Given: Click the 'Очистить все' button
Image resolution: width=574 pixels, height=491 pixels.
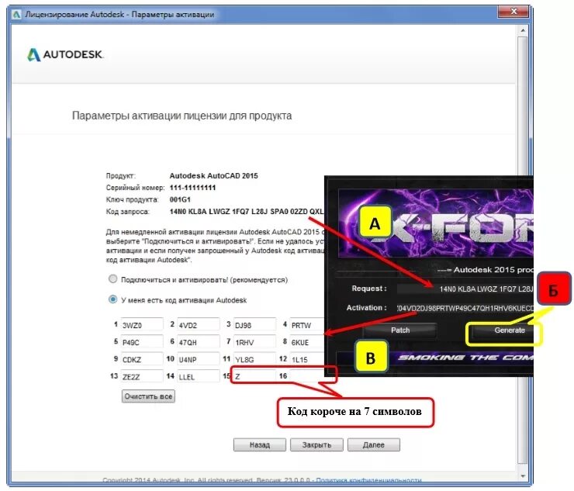Looking at the screenshot, I should coord(148,396).
